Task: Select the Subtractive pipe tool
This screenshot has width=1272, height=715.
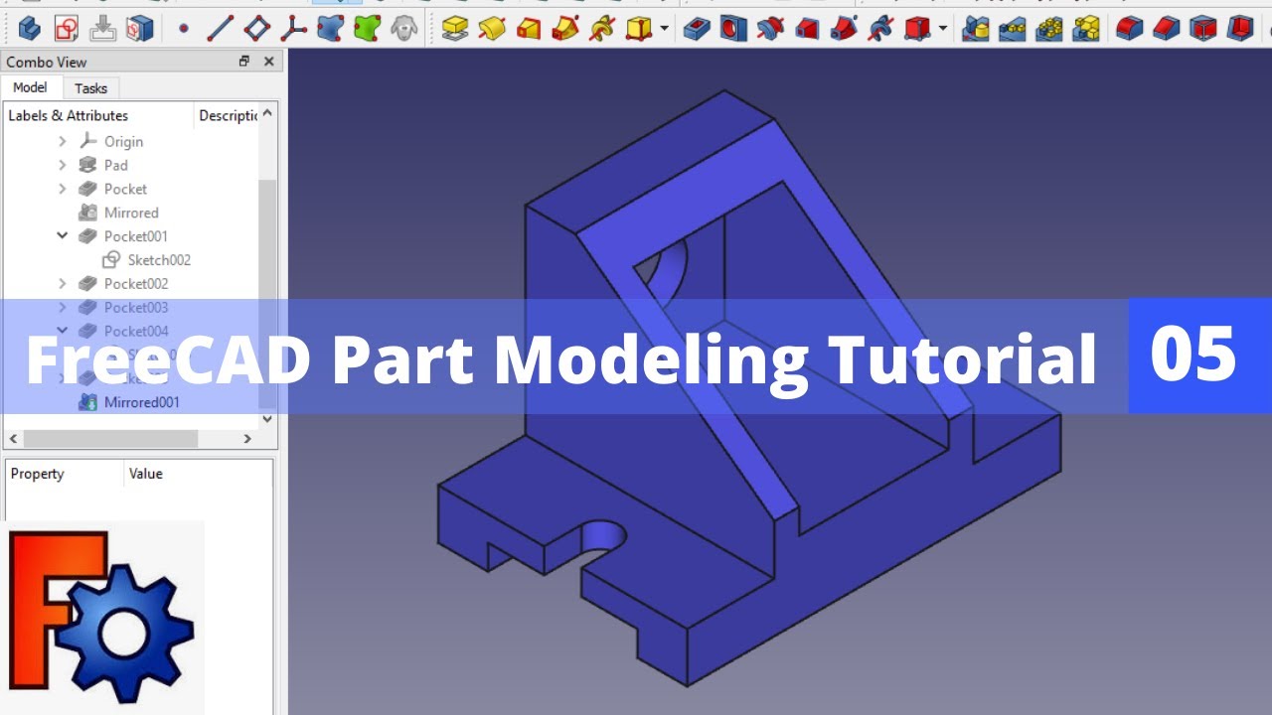Action: (844, 28)
